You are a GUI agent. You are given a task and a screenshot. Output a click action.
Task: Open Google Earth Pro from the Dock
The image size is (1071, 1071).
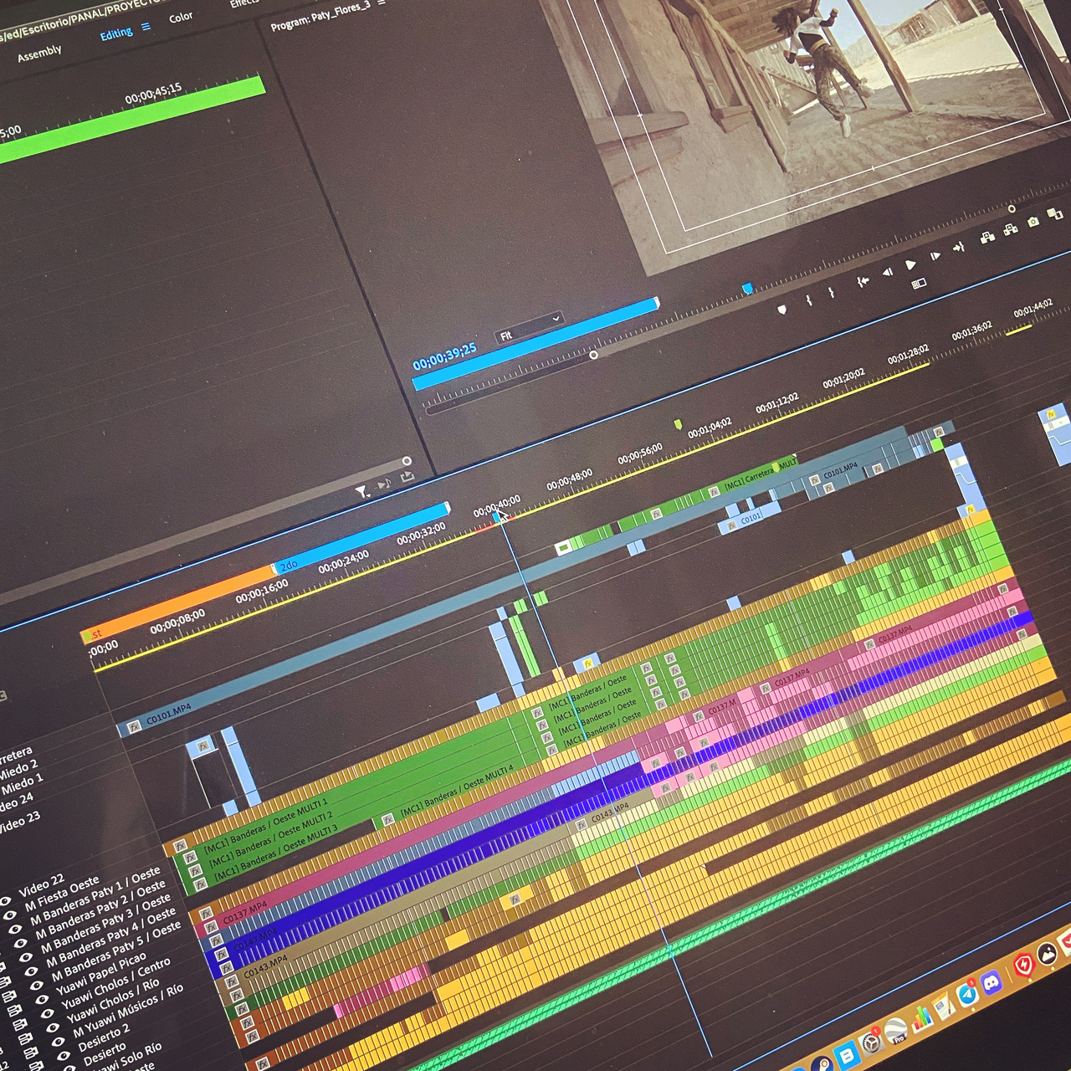[896, 1031]
